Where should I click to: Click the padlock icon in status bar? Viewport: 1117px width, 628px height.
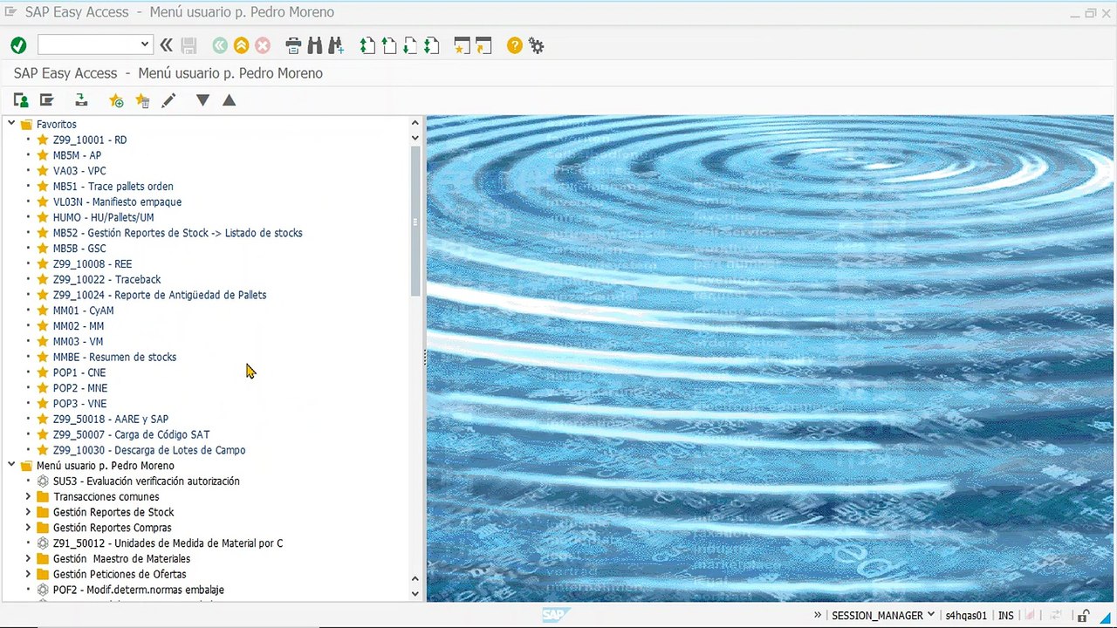click(x=1083, y=615)
